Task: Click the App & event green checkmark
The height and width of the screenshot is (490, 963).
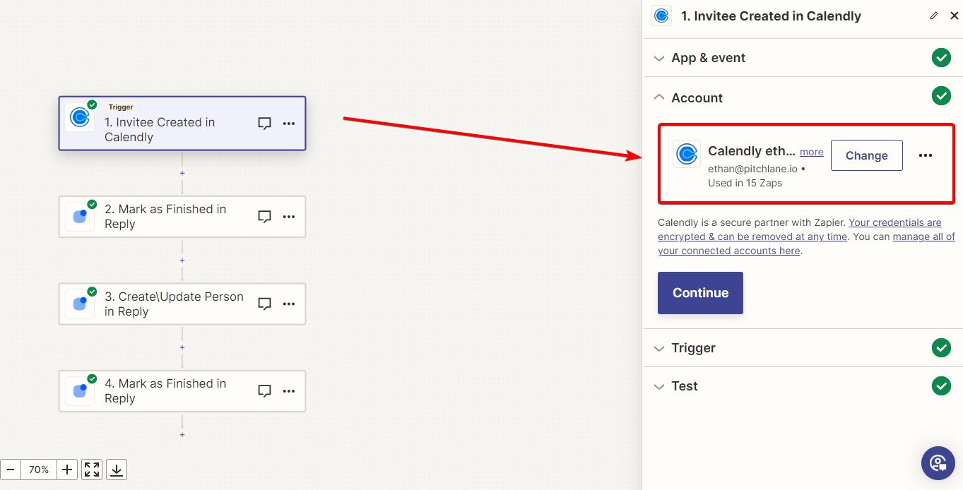Action: click(x=941, y=58)
